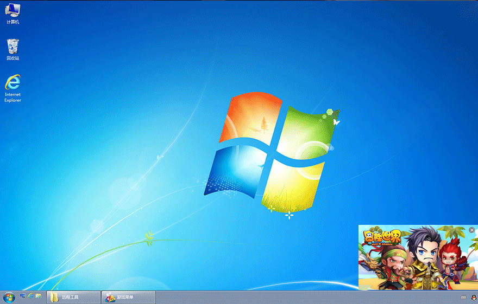Open the explorer quick launch icon
The image size is (478, 304).
[x=39, y=296]
